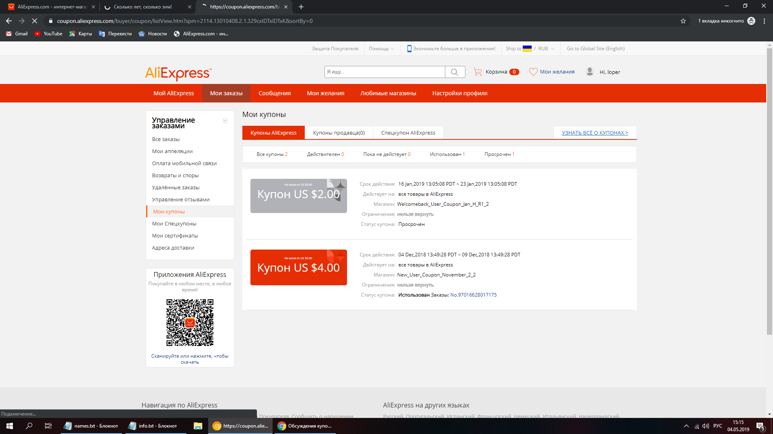
Task: Open the Ship to / RUB currency dropdown
Action: [x=530, y=49]
